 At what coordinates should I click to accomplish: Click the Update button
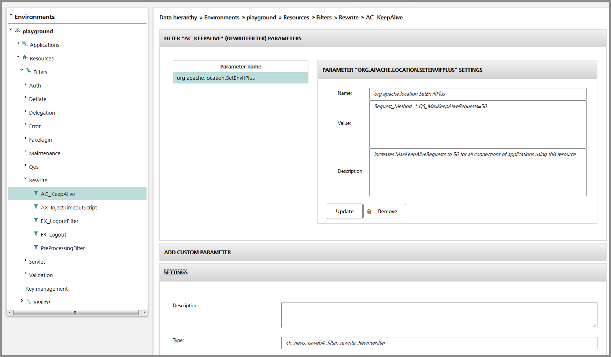345,211
